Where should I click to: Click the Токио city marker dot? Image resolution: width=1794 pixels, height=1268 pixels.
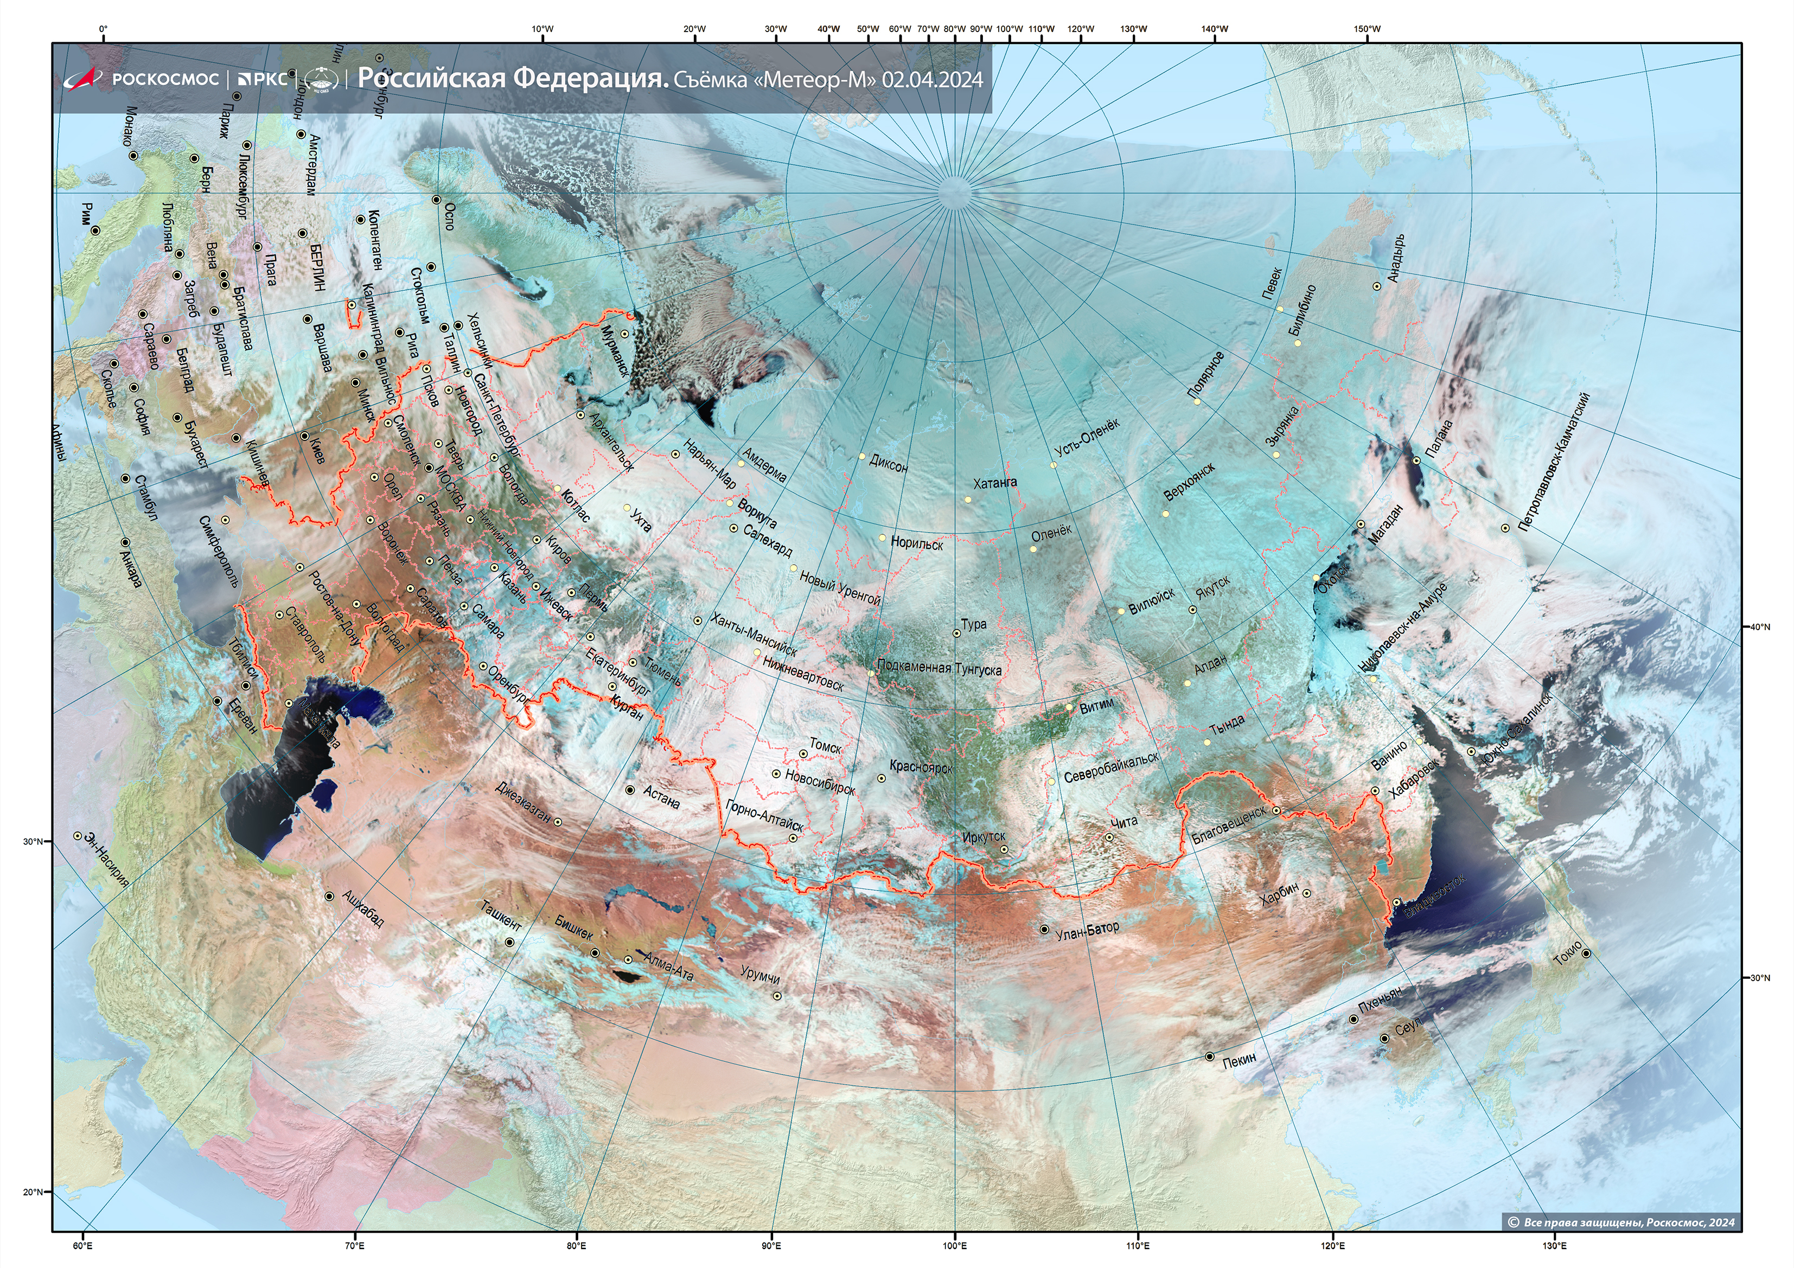click(1586, 953)
